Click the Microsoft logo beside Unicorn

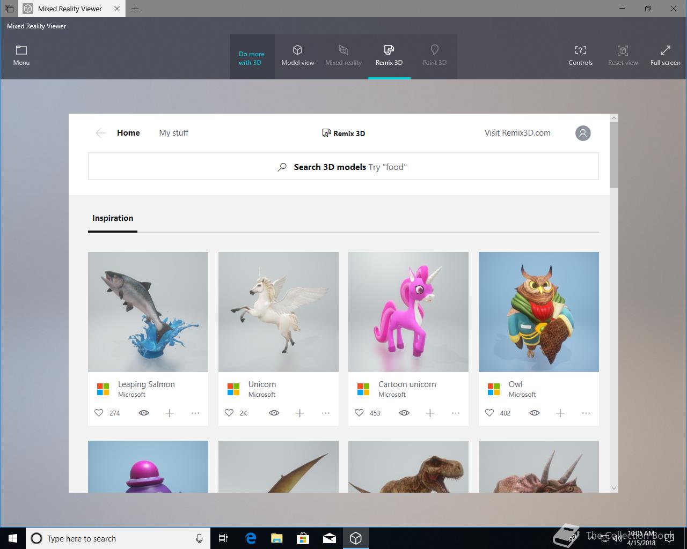click(x=233, y=389)
